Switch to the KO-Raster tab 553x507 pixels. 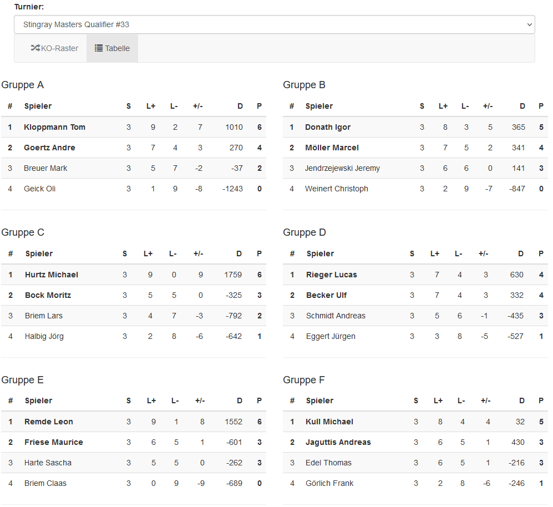click(54, 48)
